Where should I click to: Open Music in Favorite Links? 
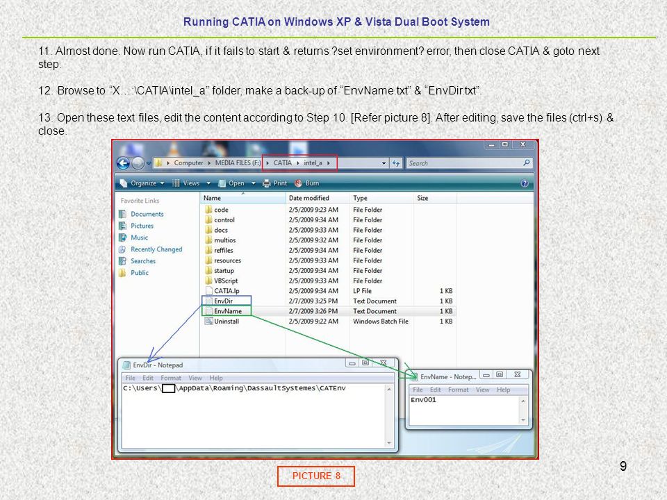[139, 237]
